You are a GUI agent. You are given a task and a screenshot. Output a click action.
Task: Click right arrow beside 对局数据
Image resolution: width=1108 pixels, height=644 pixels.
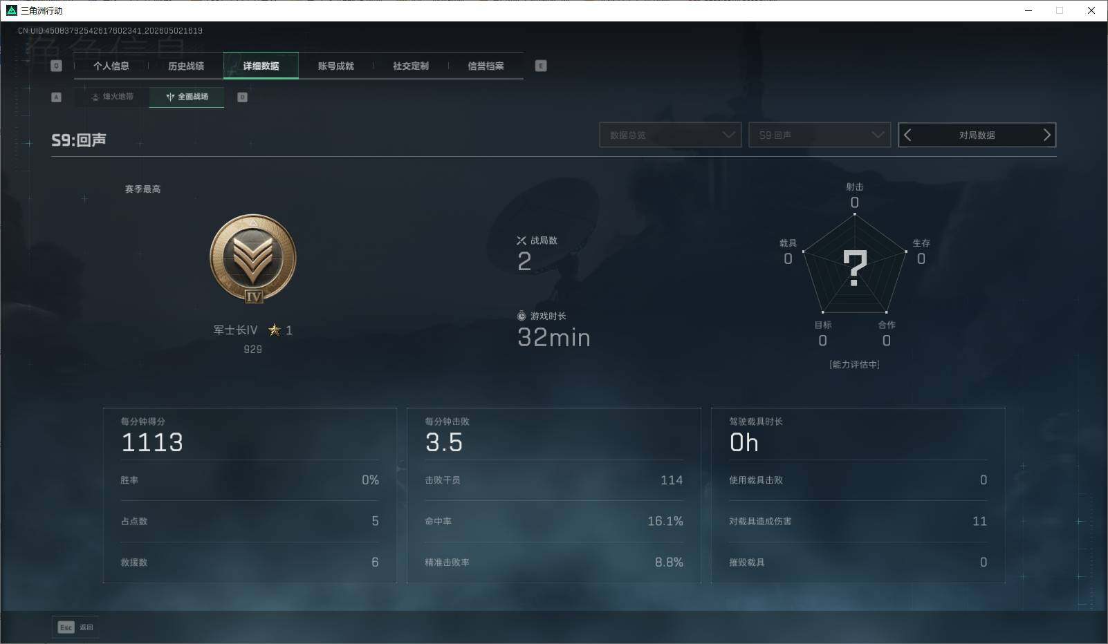1046,135
